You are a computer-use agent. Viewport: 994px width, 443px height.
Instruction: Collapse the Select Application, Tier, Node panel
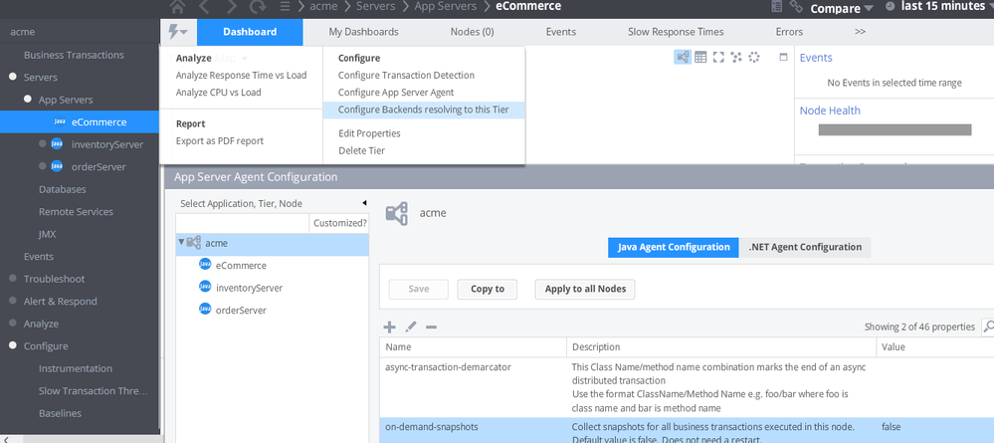pos(363,203)
